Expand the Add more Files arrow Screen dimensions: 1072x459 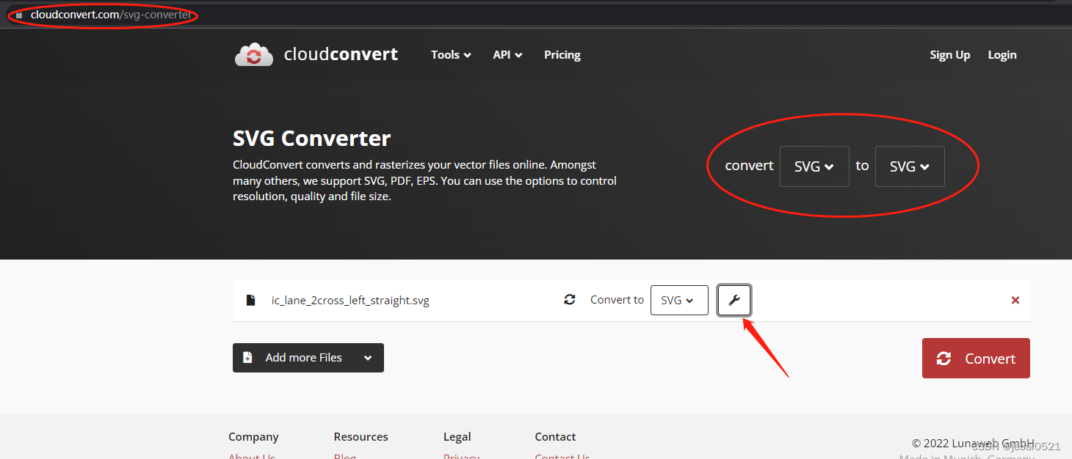coord(368,358)
